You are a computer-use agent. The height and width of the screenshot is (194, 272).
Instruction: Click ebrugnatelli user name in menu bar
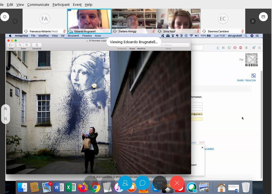click(x=235, y=36)
